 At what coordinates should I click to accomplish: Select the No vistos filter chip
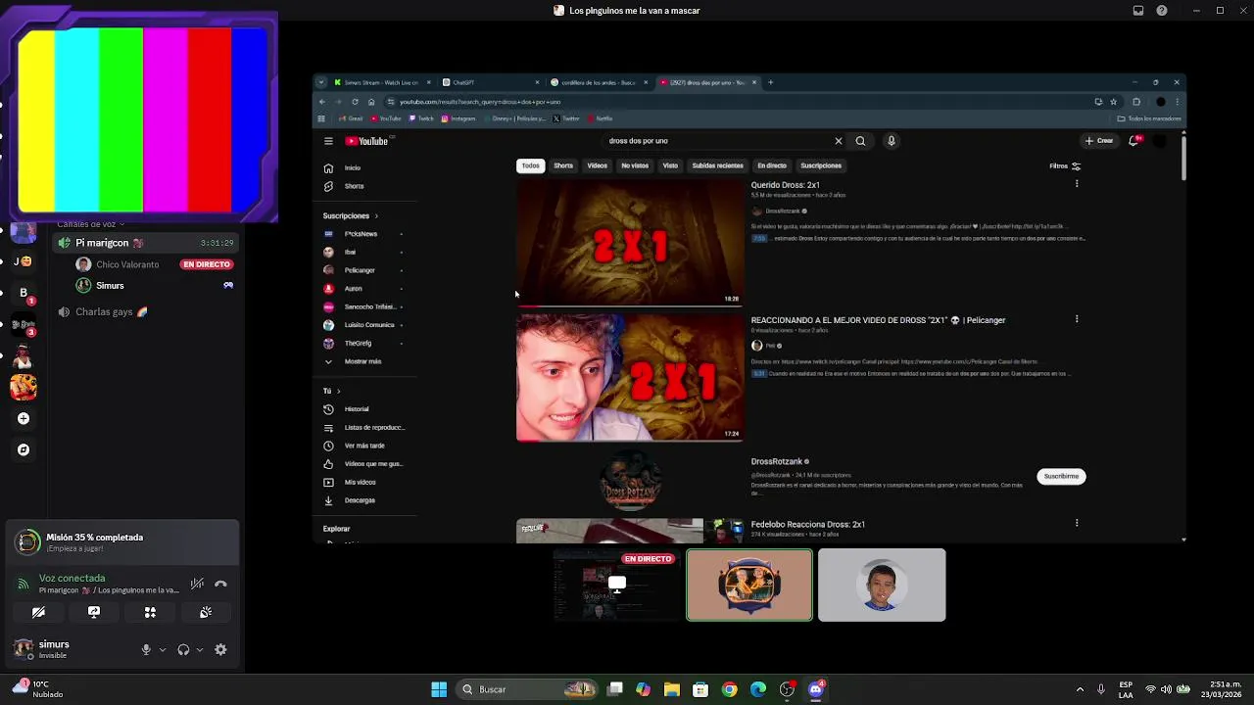pos(635,165)
